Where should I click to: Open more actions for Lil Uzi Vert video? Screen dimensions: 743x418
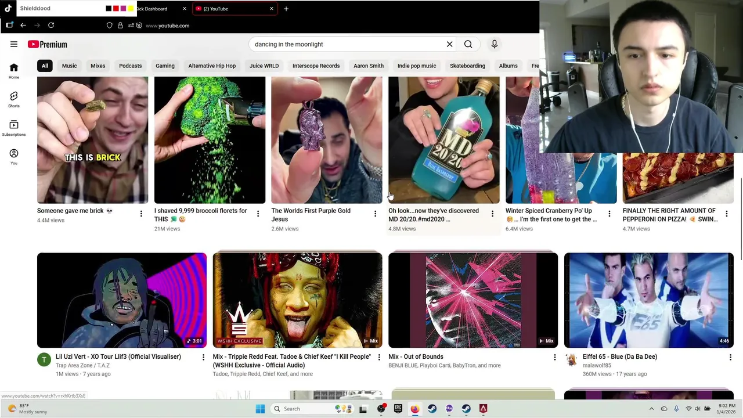click(203, 357)
